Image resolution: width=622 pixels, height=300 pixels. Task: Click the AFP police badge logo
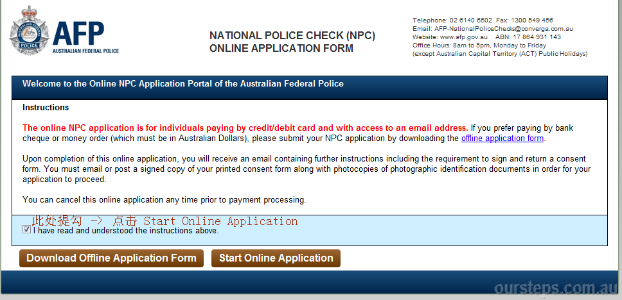29,31
